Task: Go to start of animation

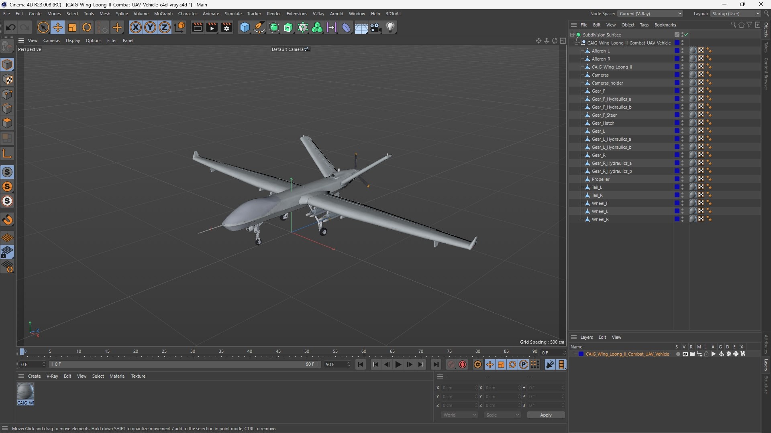Action: tap(361, 364)
